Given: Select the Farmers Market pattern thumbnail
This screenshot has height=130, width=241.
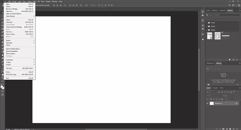Looking at the screenshot, I should [210, 36].
